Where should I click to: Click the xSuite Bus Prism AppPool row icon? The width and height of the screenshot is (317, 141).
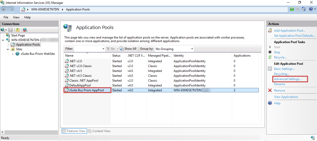click(67, 90)
